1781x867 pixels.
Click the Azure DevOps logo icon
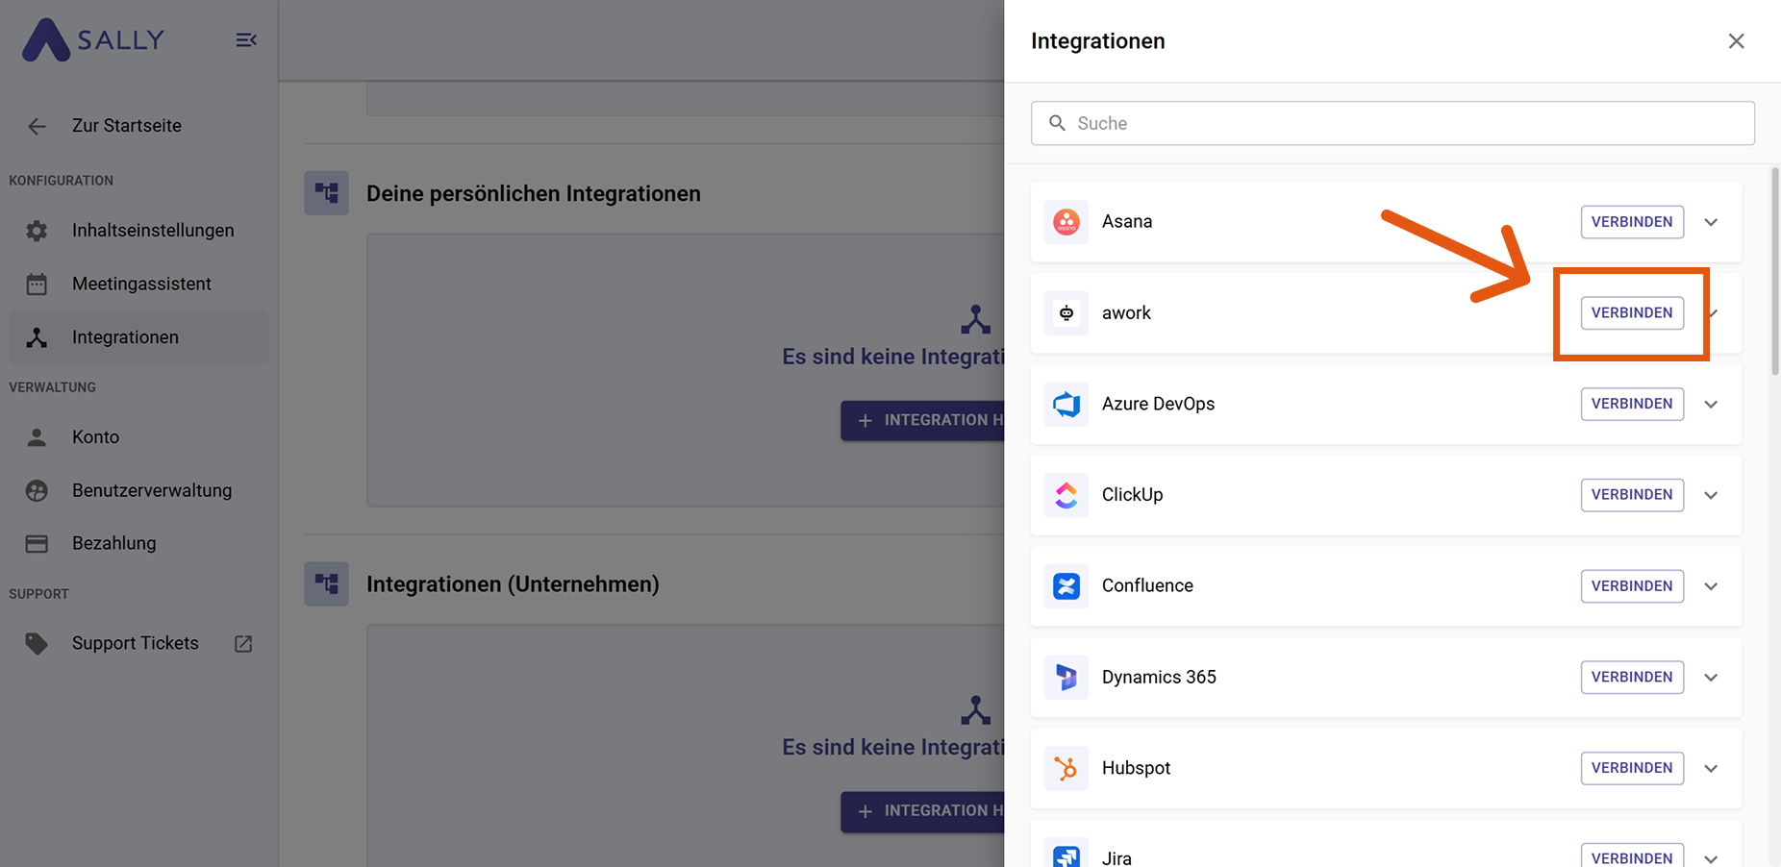coord(1066,404)
